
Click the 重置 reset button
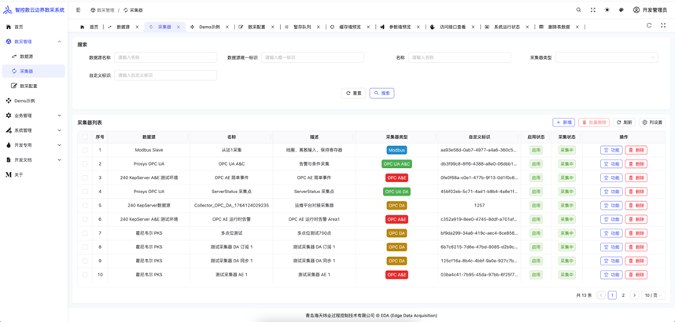353,93
